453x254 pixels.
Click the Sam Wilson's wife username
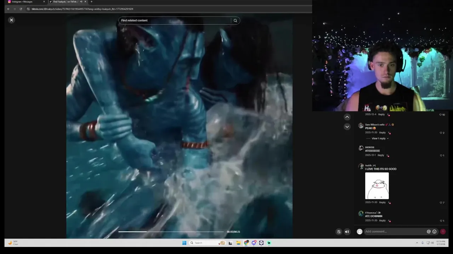[x=375, y=125]
